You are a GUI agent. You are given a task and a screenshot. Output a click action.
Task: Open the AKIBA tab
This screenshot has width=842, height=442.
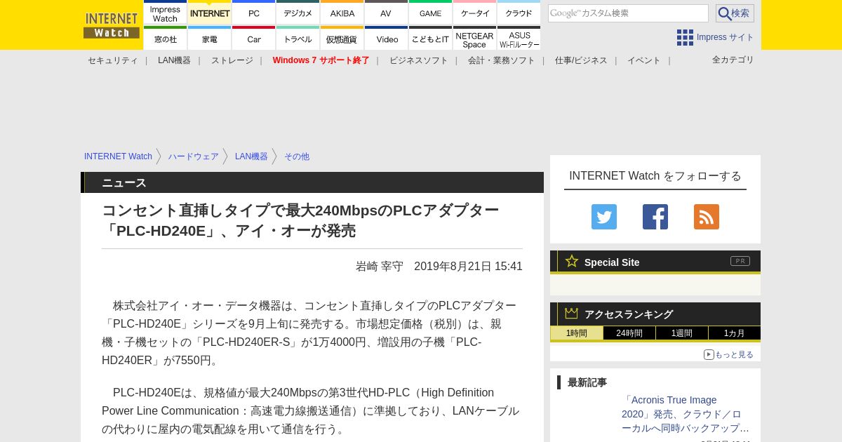(342, 12)
